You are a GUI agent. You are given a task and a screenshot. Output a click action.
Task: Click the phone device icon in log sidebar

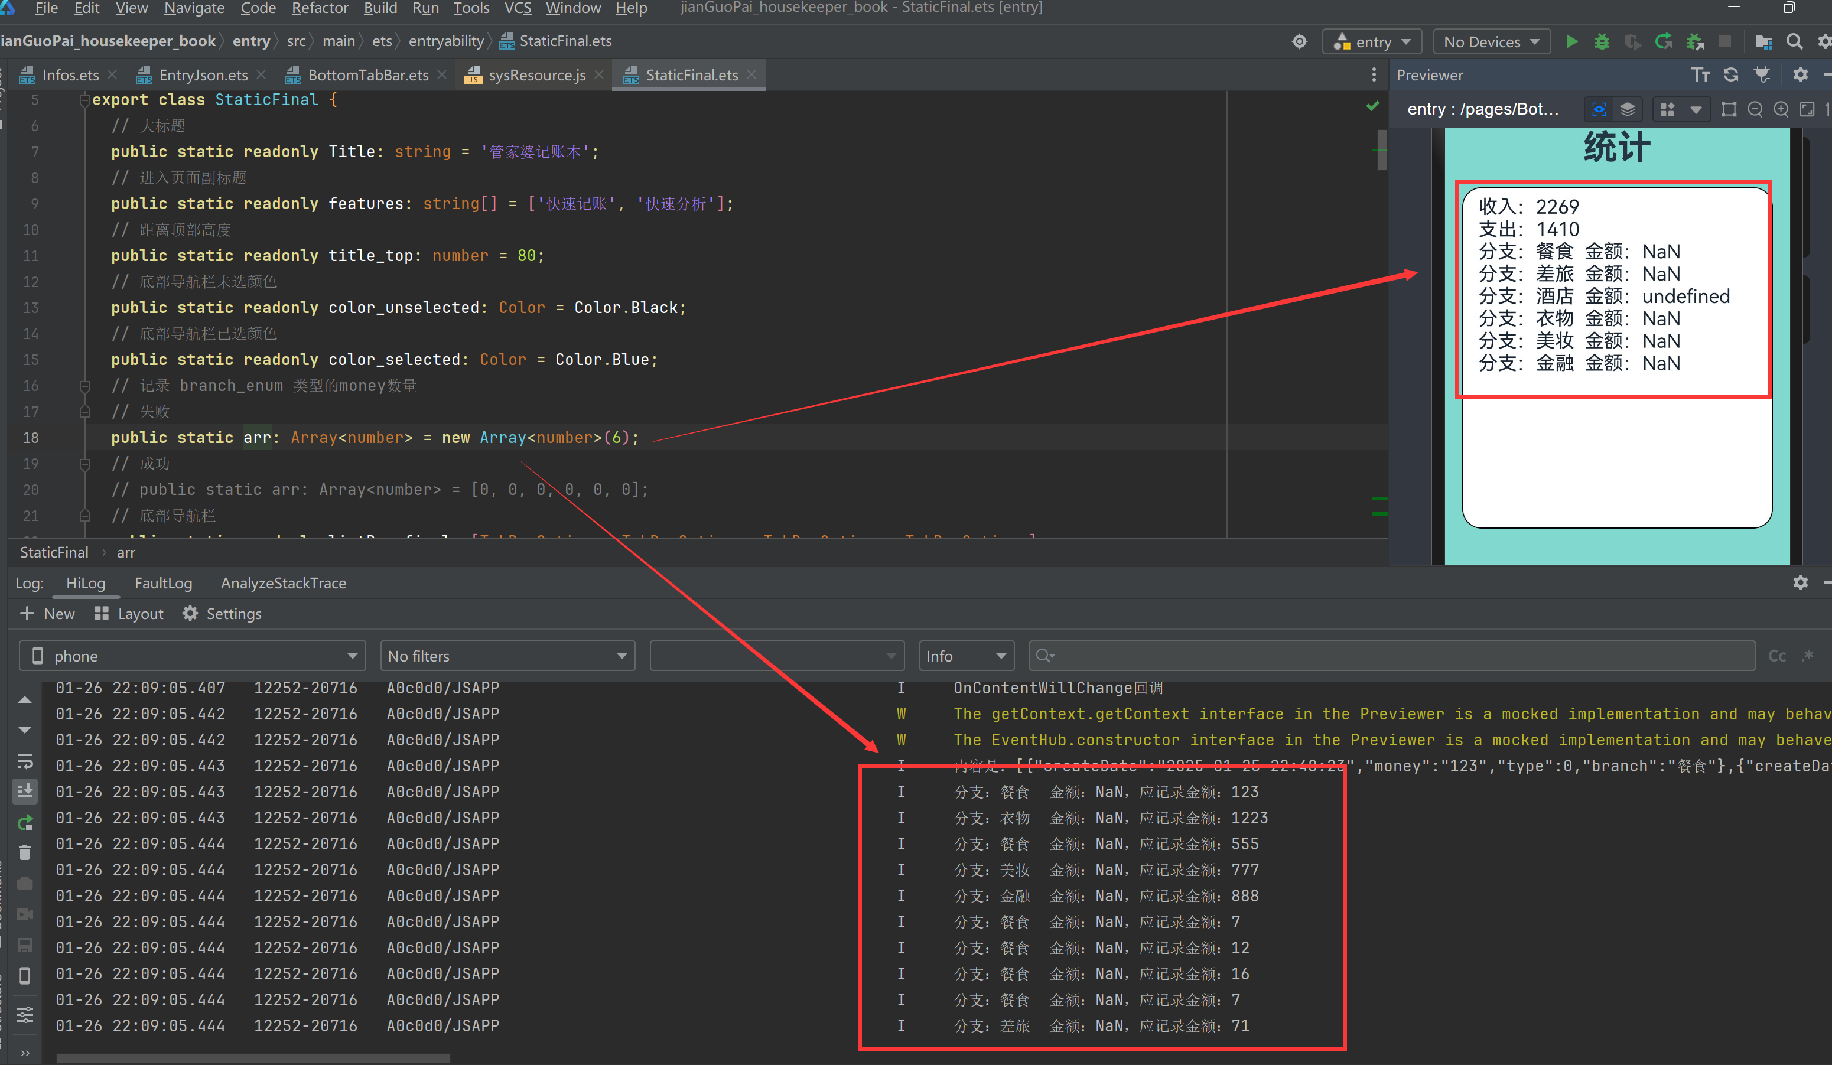25,975
